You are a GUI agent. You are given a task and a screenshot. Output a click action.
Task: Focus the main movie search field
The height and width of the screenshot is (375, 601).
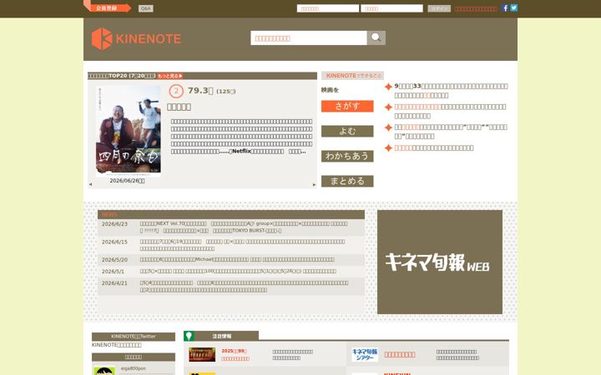click(x=309, y=37)
